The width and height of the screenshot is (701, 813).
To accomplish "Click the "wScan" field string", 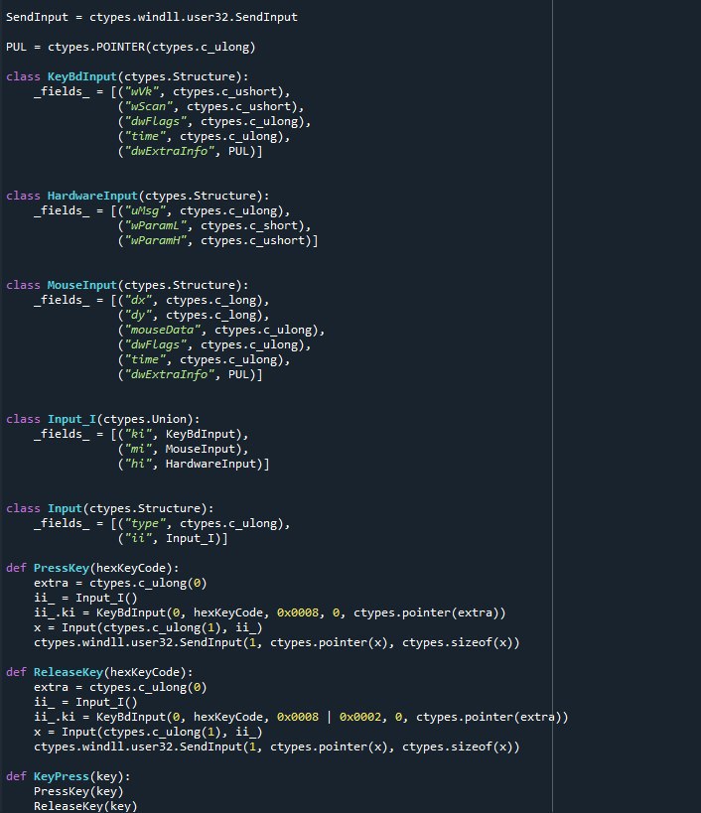I will [x=148, y=106].
